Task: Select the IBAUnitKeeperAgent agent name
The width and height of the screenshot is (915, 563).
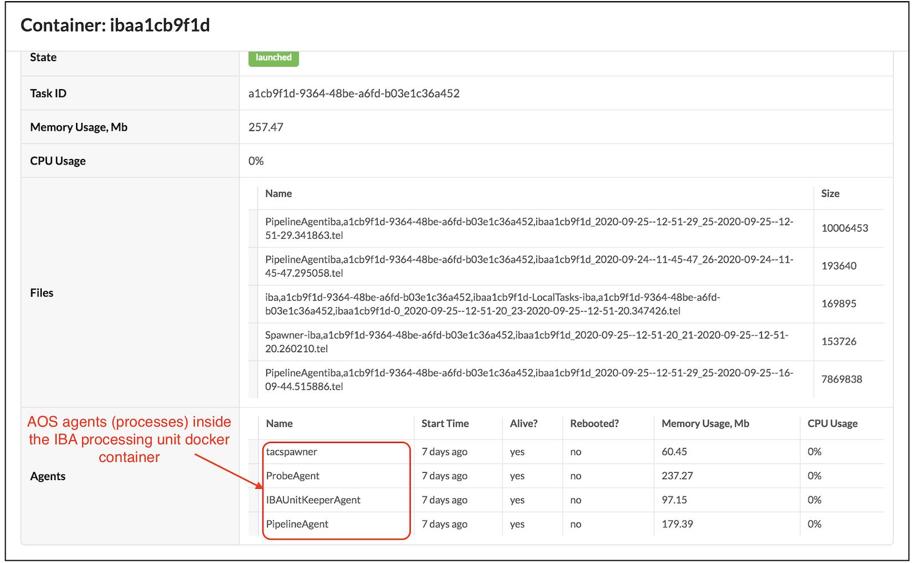Action: [313, 500]
